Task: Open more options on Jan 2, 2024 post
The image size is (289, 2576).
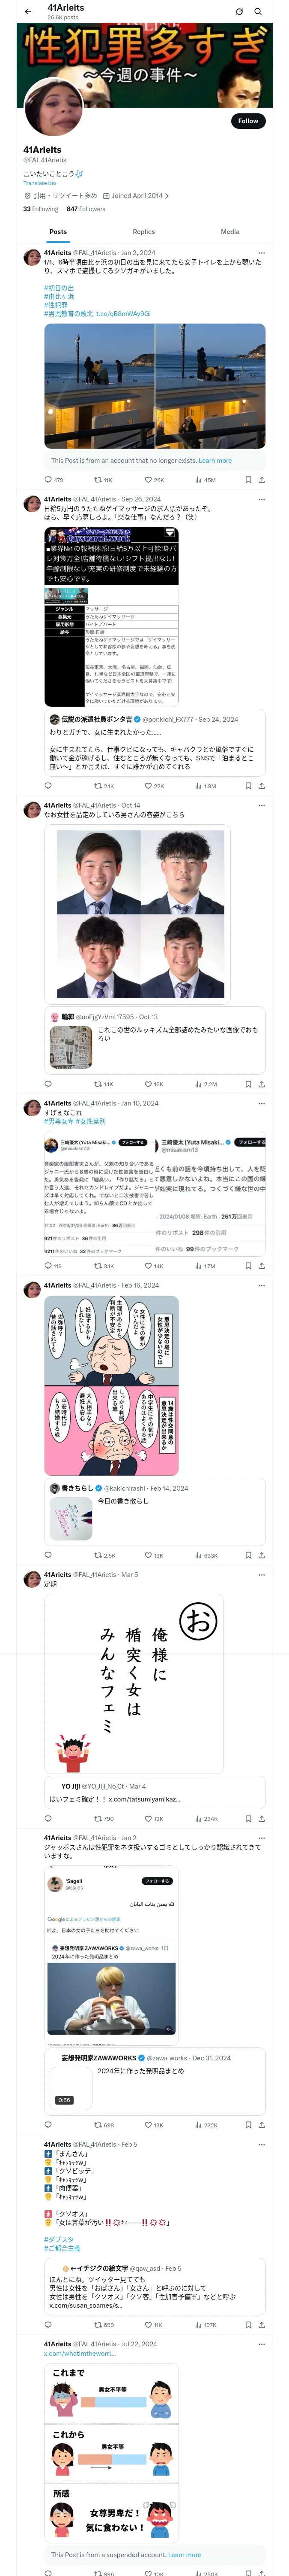Action: [x=261, y=253]
